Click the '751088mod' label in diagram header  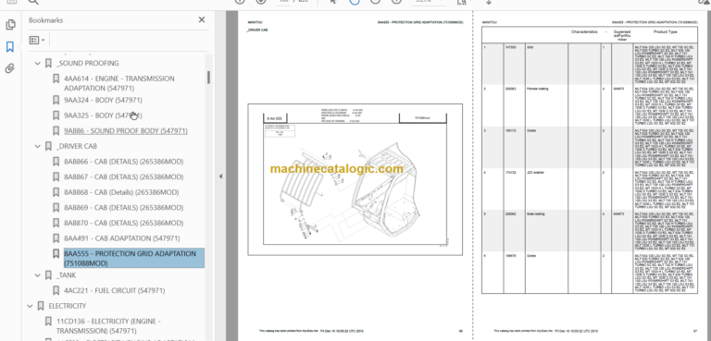[422, 117]
